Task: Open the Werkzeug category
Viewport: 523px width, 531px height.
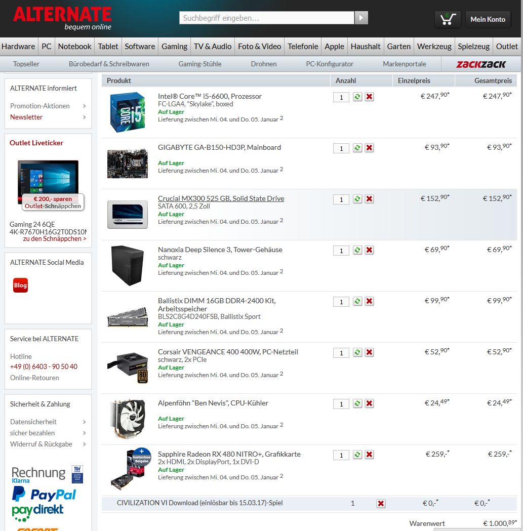Action: [x=434, y=47]
